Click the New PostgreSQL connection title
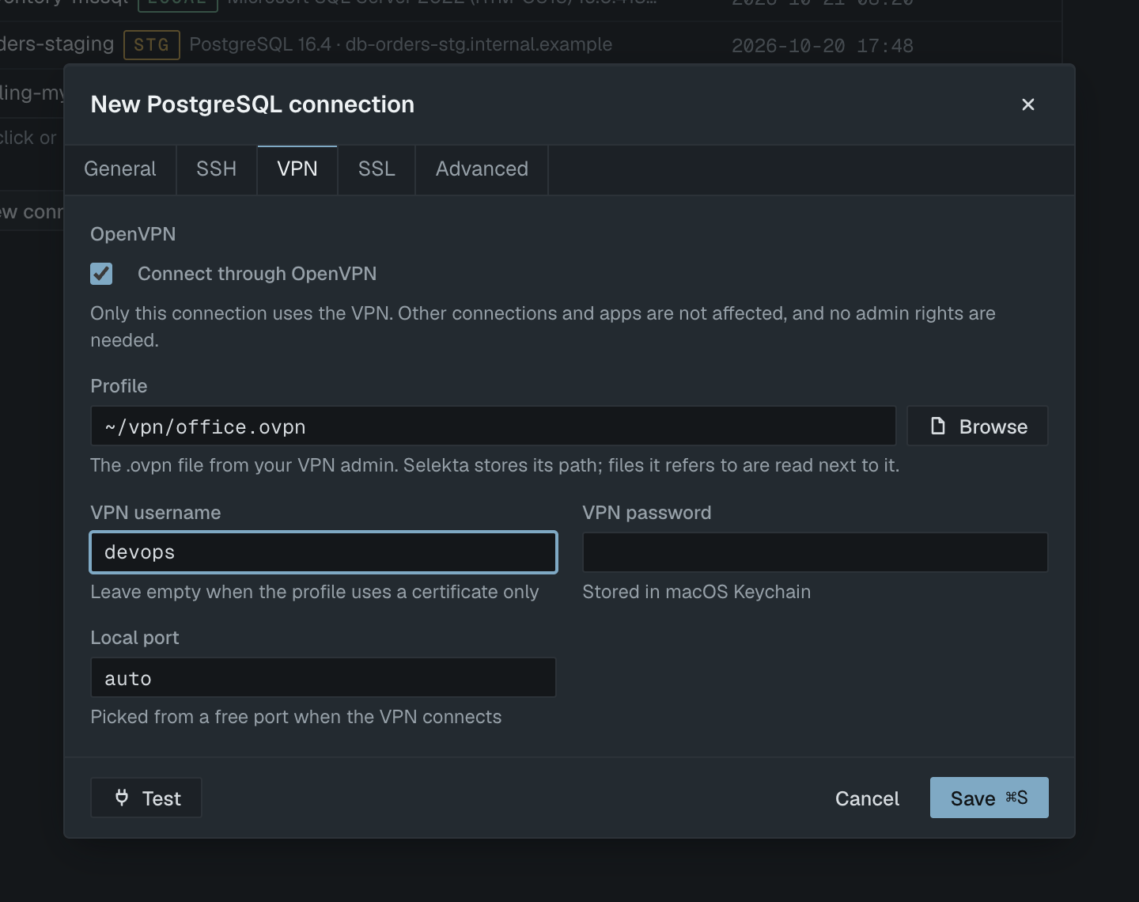Image resolution: width=1139 pixels, height=902 pixels. [x=252, y=104]
